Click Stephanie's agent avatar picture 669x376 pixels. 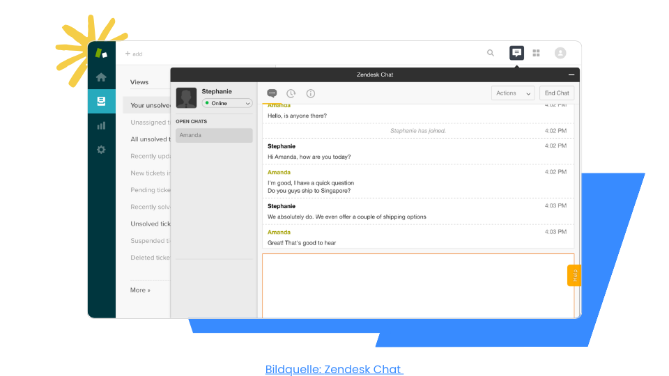pos(187,97)
